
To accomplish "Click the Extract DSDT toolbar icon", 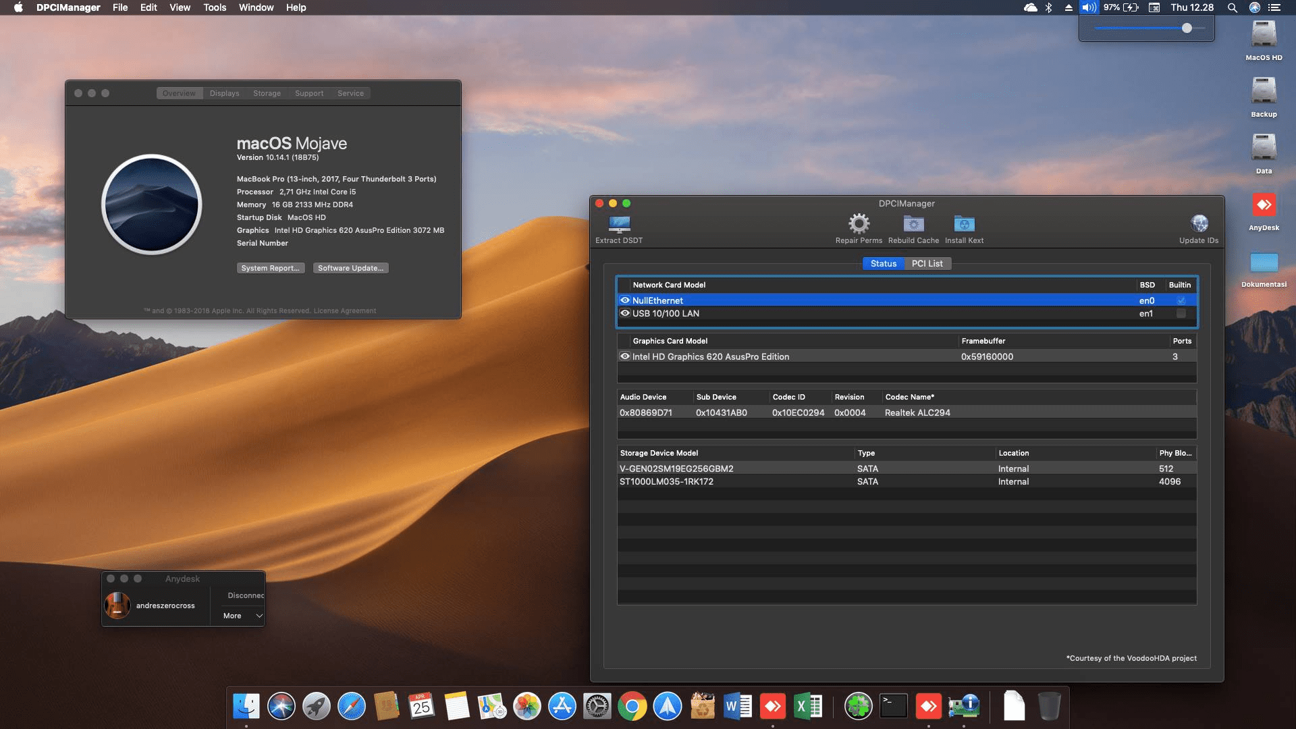I will (x=619, y=224).
